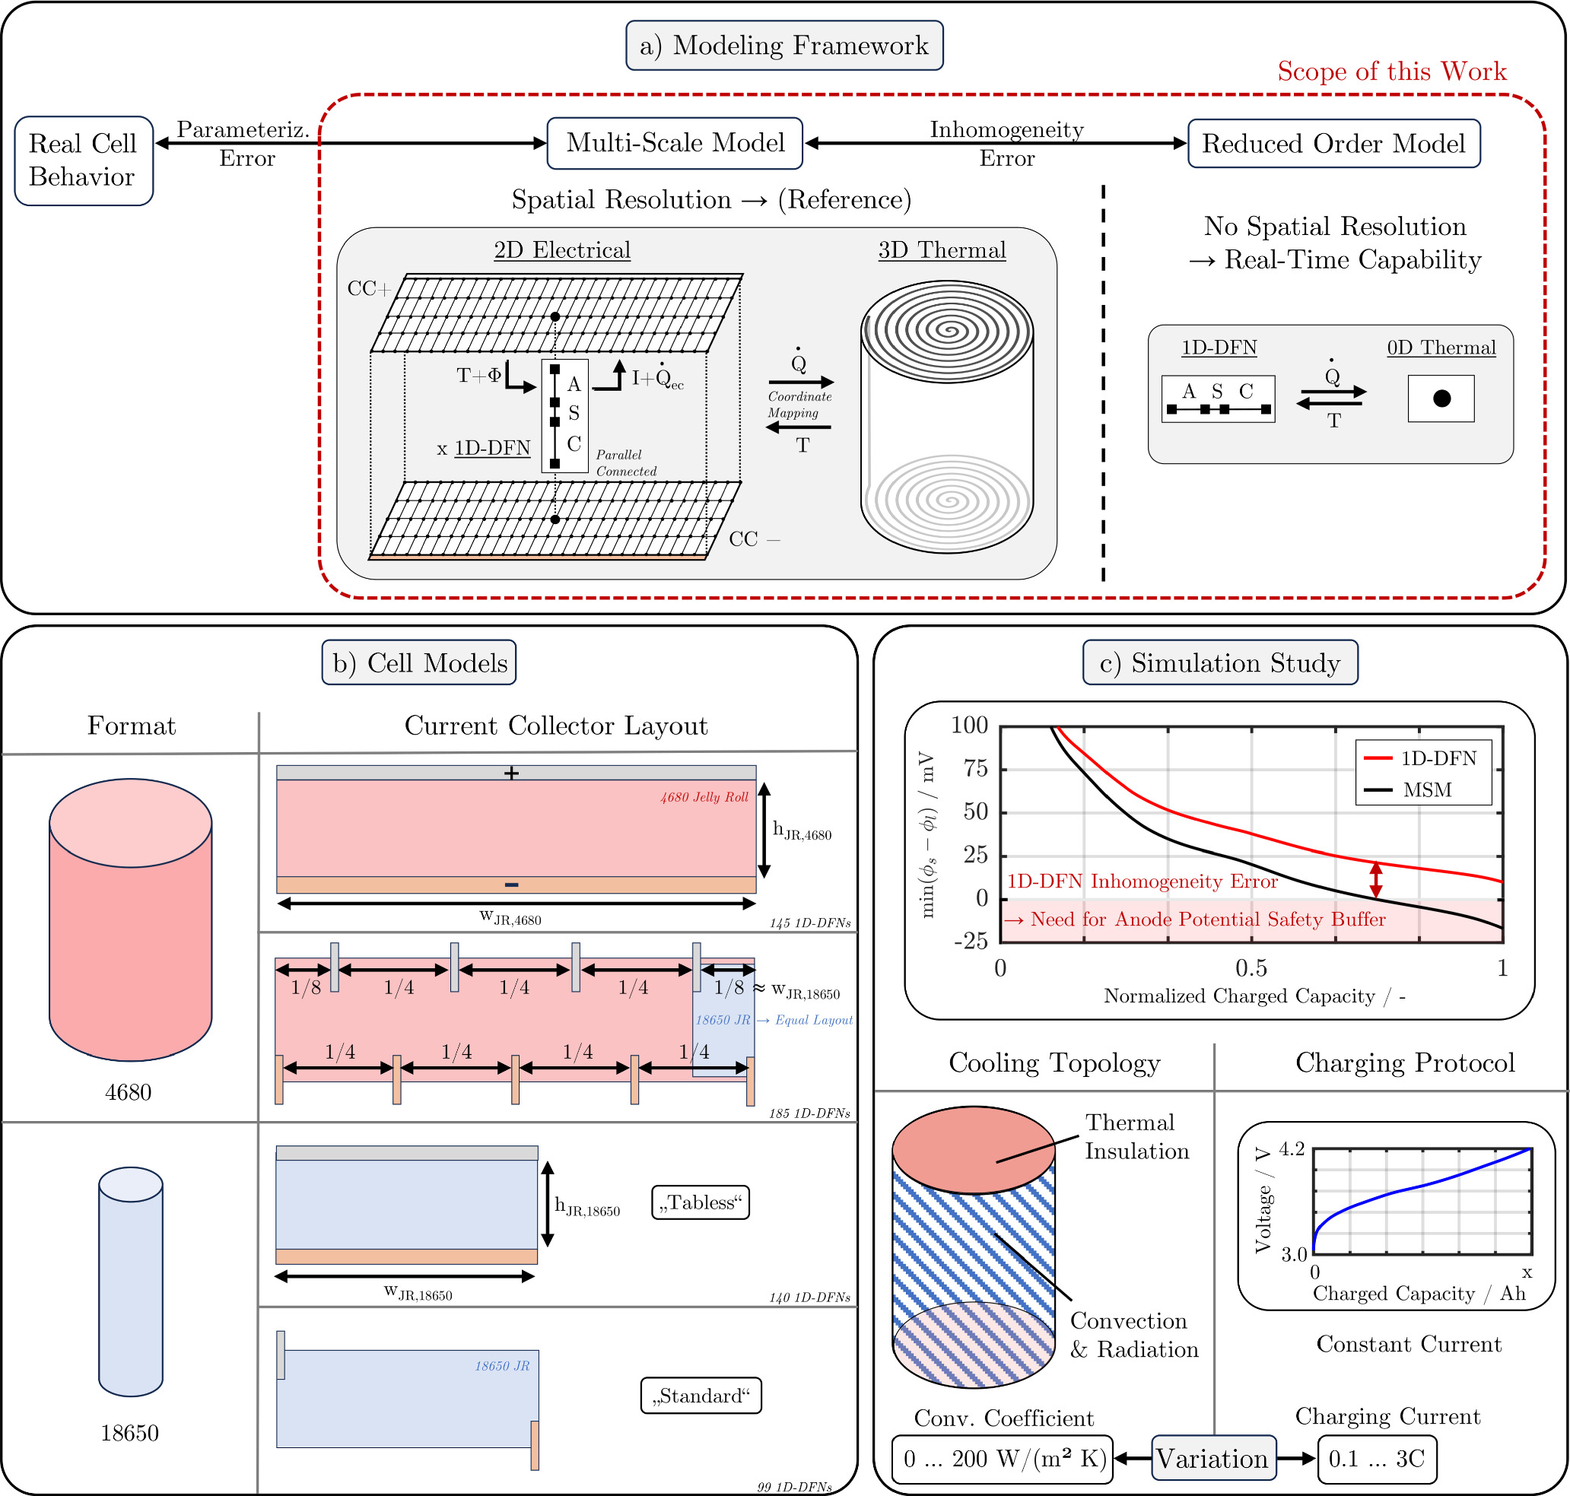Viewport: 1570px width, 1496px height.
Task: Click the 'Variation' box
Action: (x=1212, y=1459)
